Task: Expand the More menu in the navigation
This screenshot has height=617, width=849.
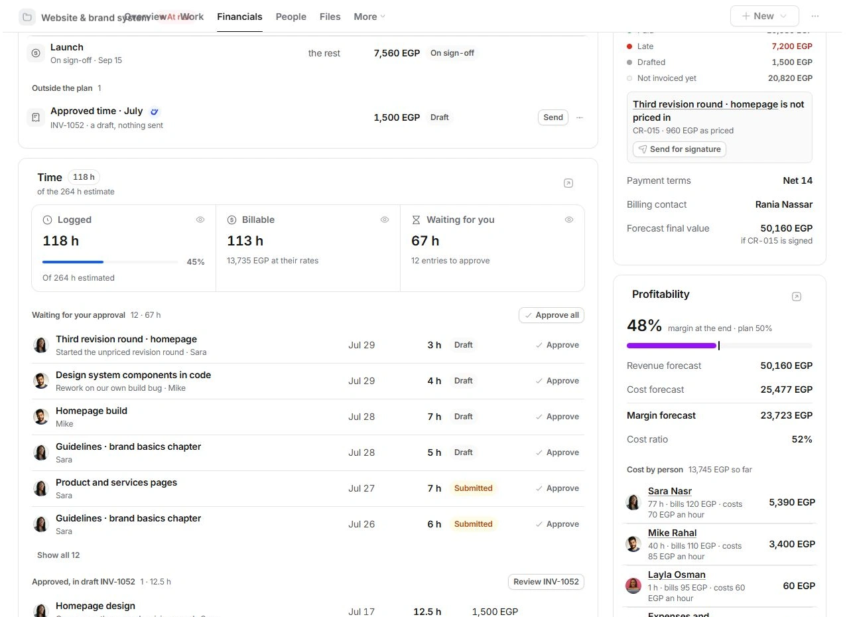Action: point(369,17)
